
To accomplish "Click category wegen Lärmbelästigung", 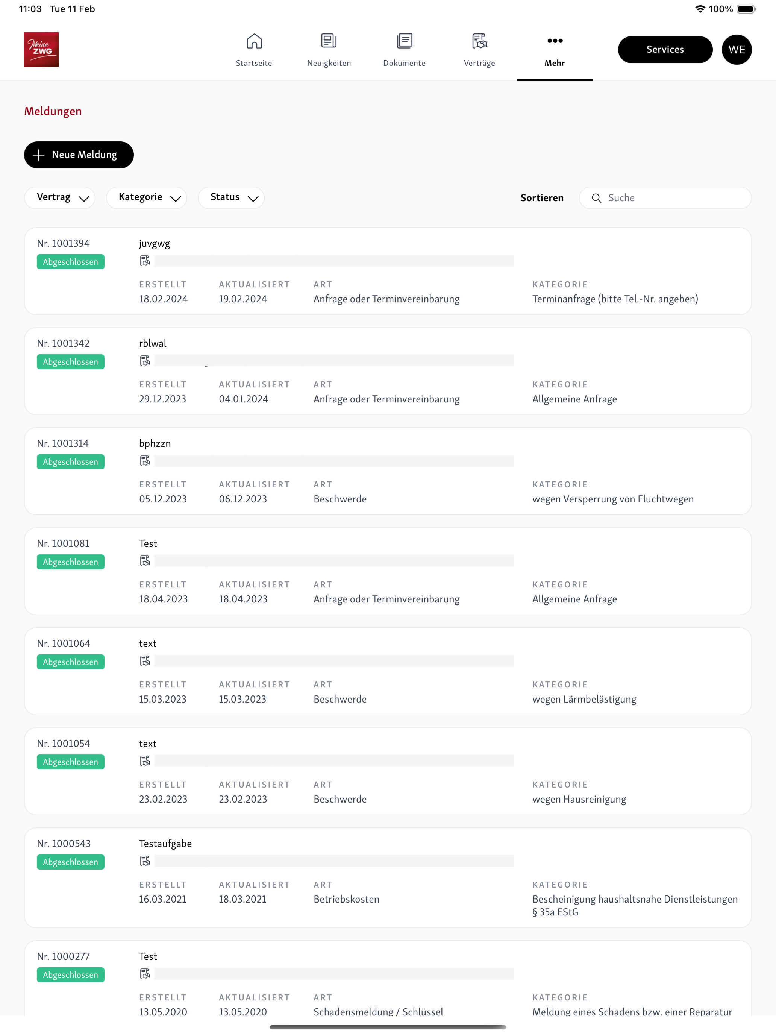I will (x=584, y=700).
